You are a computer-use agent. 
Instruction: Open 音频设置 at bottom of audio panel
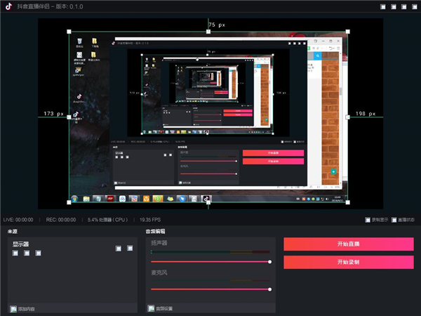coord(150,308)
